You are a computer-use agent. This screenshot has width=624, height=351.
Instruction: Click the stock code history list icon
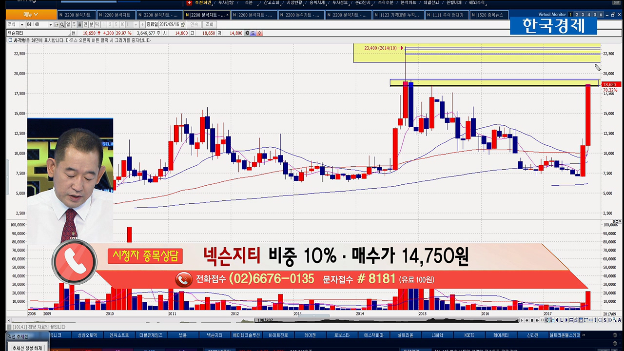pos(57,24)
